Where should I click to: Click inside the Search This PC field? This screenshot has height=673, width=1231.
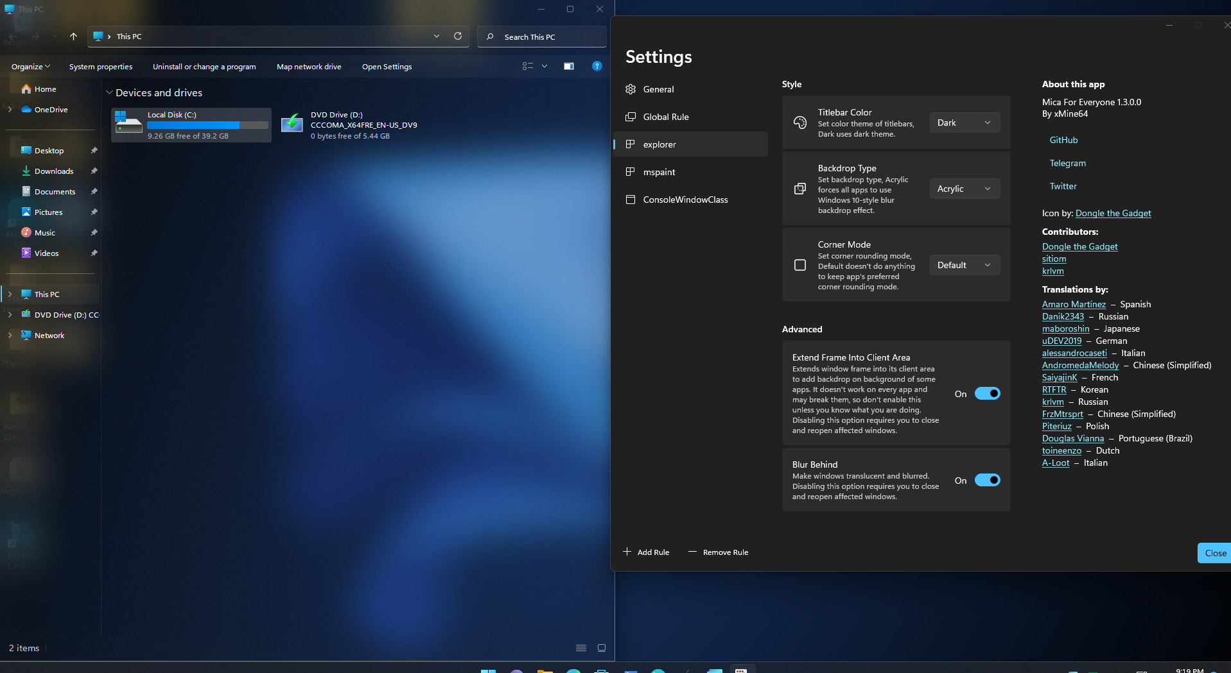point(541,37)
